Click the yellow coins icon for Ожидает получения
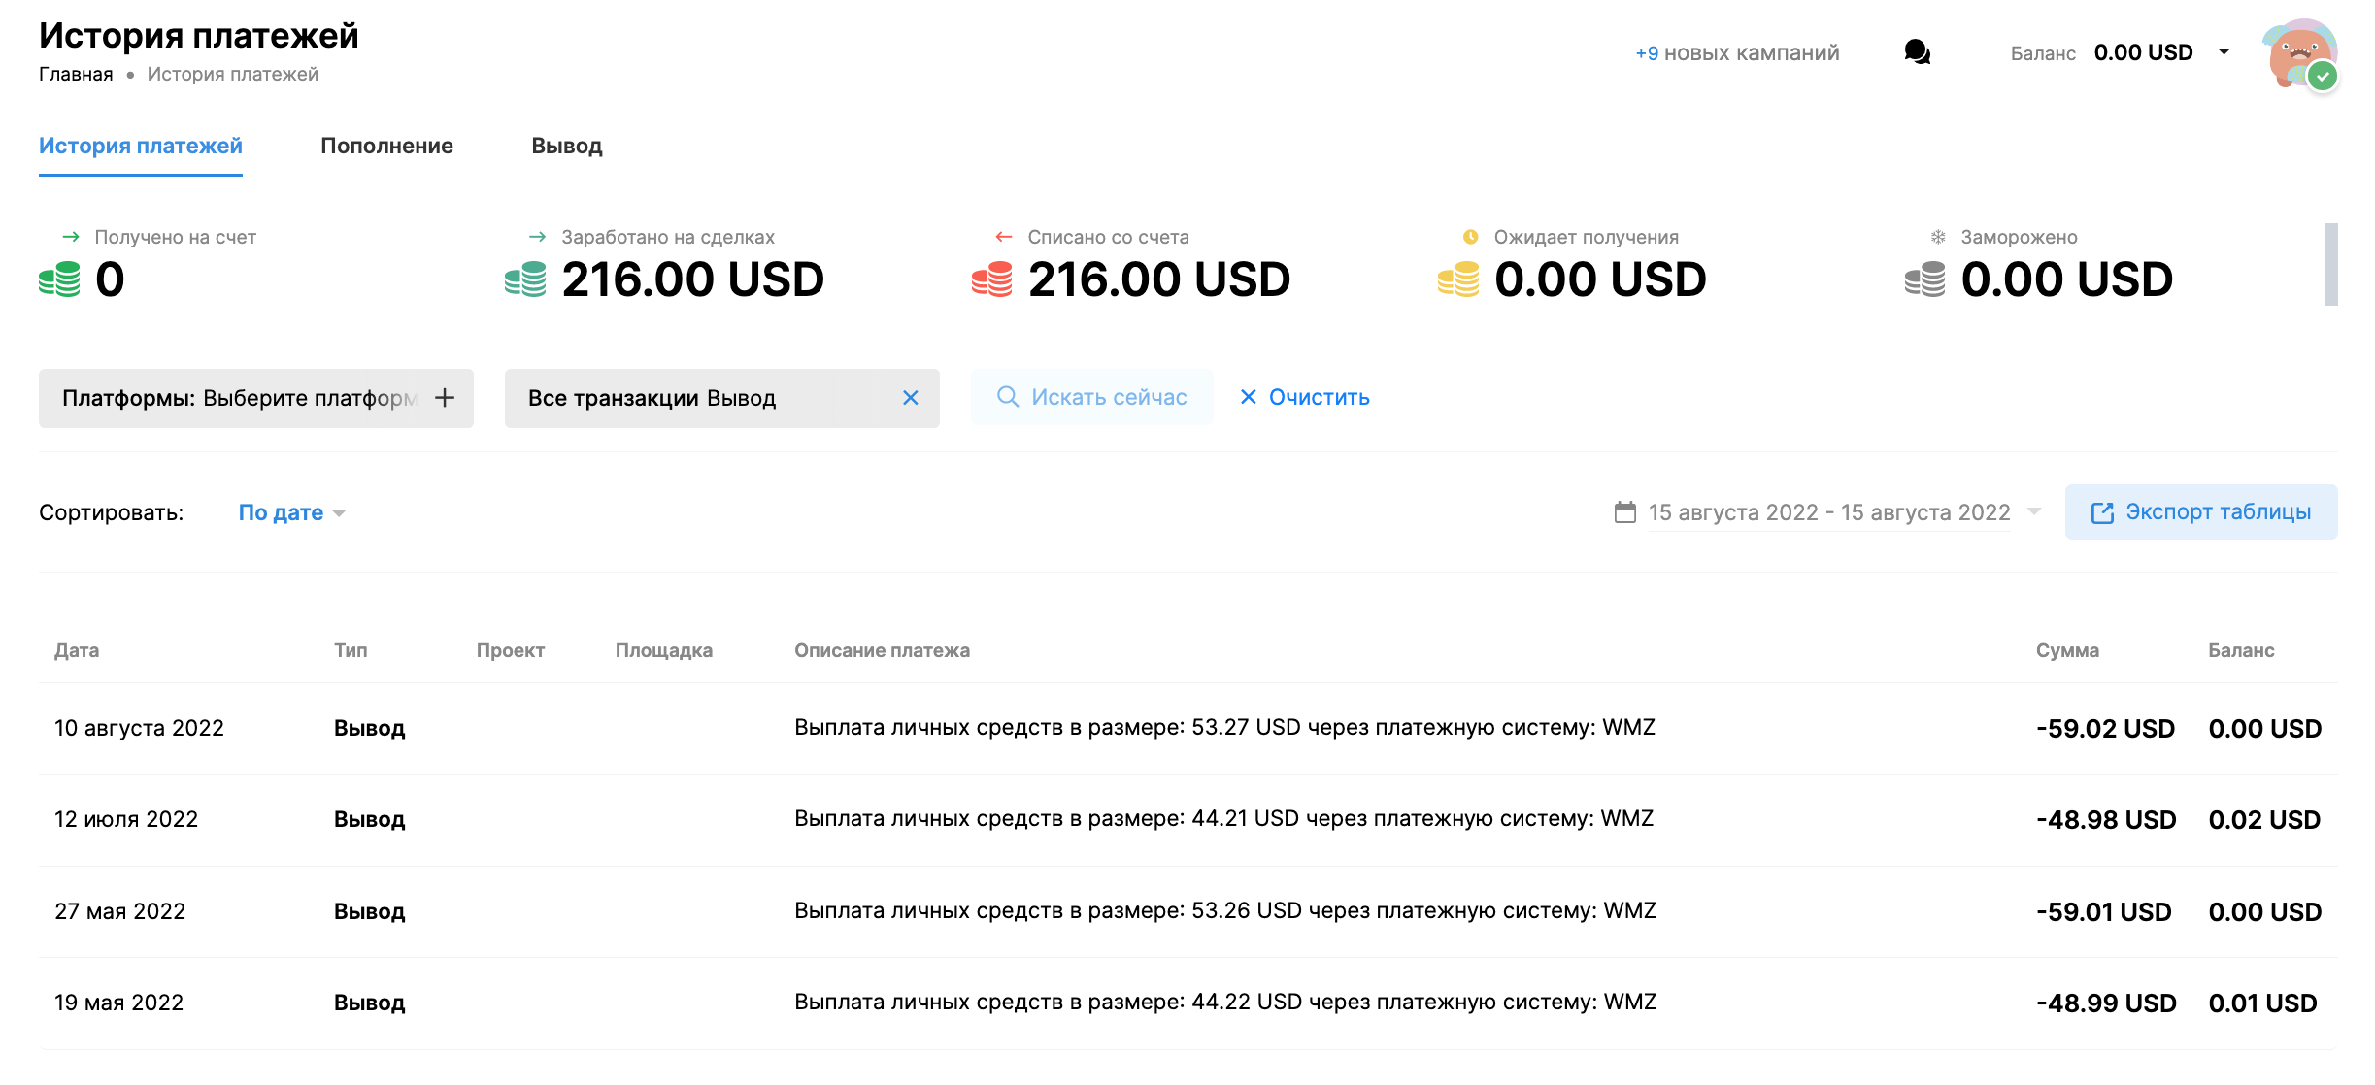Screen dimensions: 2375x1085 [1457, 279]
